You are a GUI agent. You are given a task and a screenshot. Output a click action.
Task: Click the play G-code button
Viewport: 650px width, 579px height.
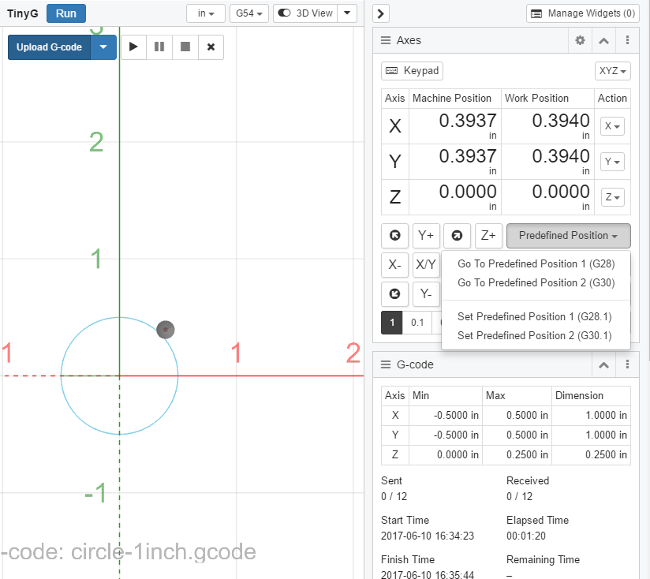(x=133, y=47)
